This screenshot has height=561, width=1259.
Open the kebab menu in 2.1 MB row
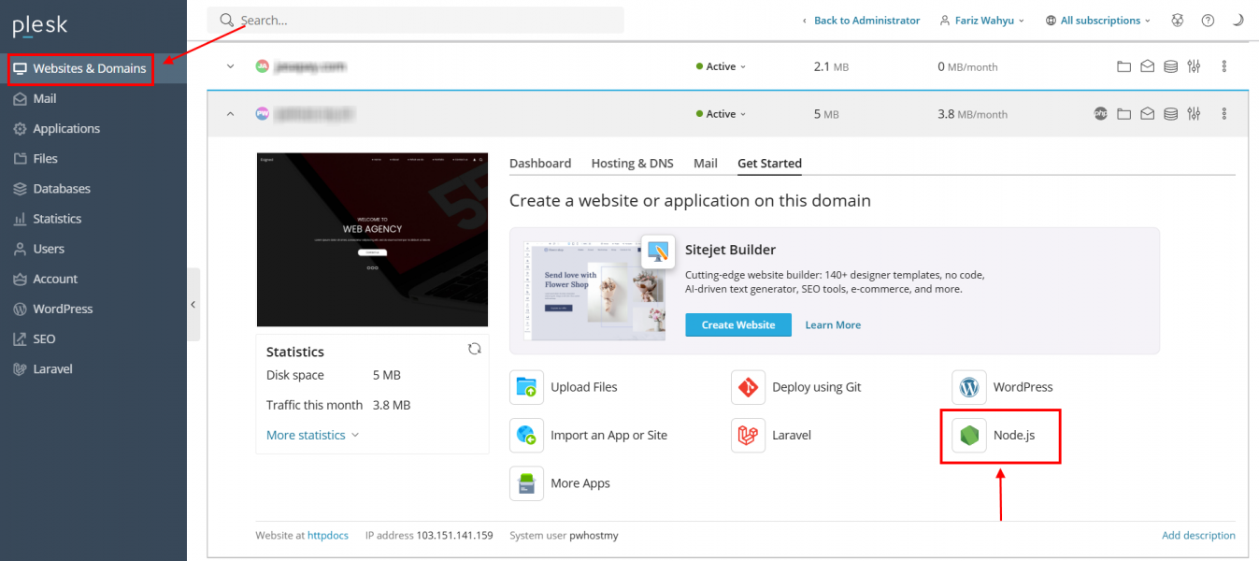[1224, 66]
